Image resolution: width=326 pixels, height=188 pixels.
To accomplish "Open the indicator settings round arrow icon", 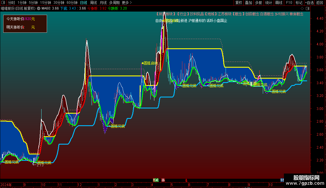I will [39, 8].
